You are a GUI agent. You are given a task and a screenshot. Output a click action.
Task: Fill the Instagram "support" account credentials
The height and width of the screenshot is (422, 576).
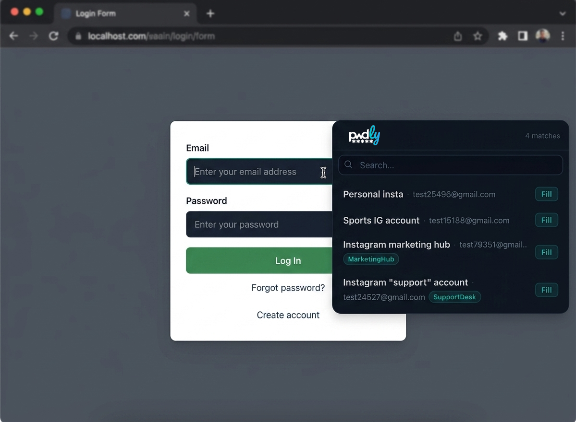546,290
